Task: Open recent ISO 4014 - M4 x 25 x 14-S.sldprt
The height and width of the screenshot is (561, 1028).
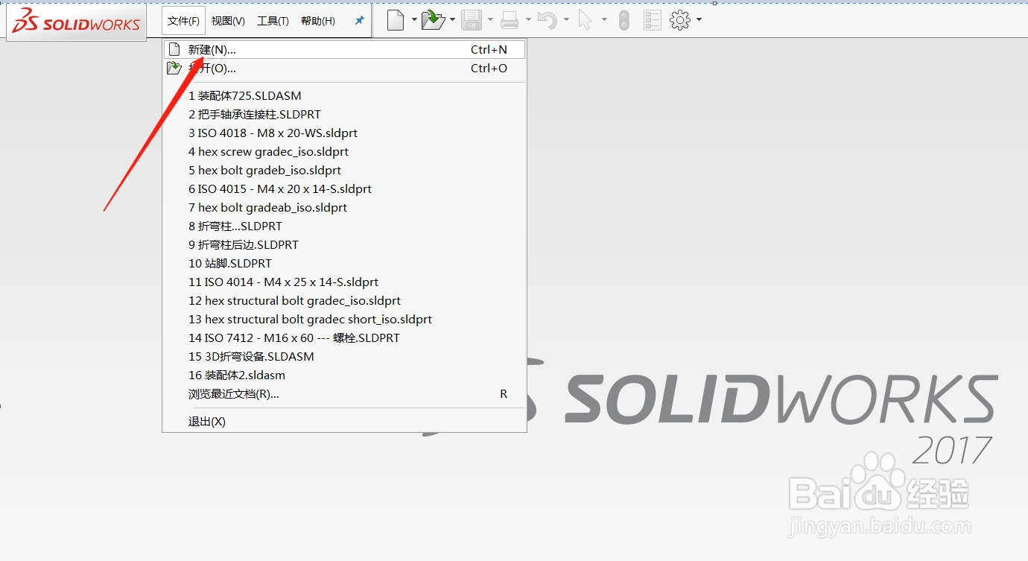Action: 344,282
